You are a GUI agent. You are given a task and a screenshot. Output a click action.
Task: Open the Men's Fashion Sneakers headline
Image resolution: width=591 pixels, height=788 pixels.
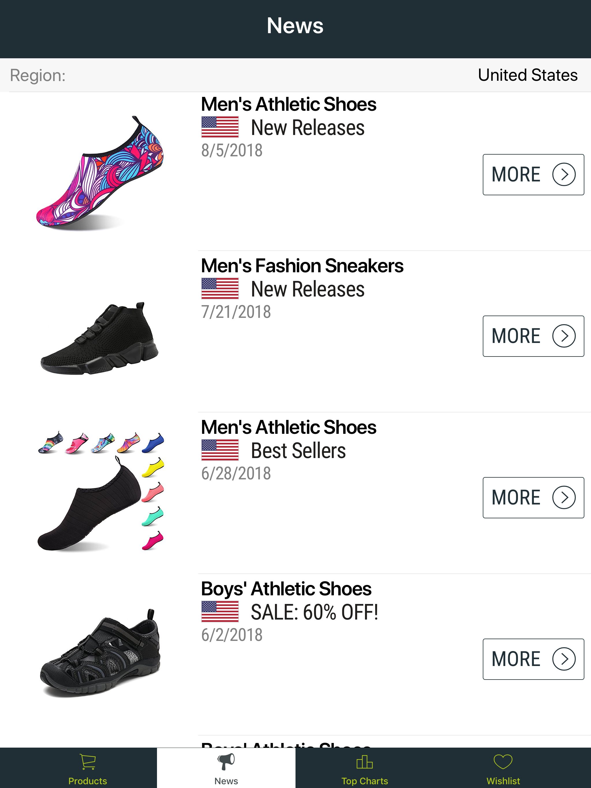pos(302,266)
